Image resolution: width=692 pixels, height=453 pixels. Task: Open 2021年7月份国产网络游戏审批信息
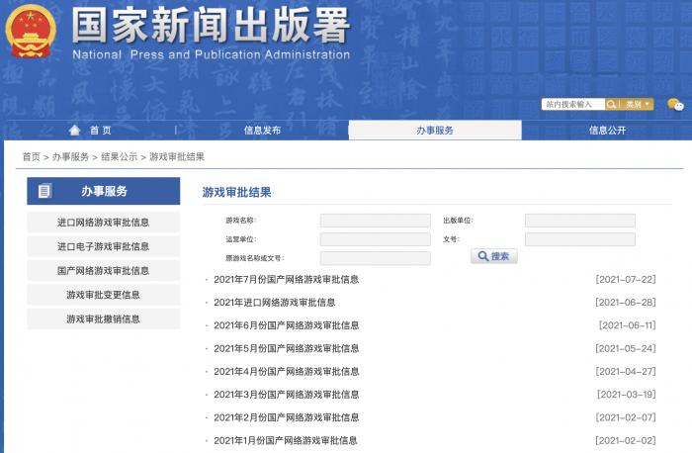(x=286, y=280)
